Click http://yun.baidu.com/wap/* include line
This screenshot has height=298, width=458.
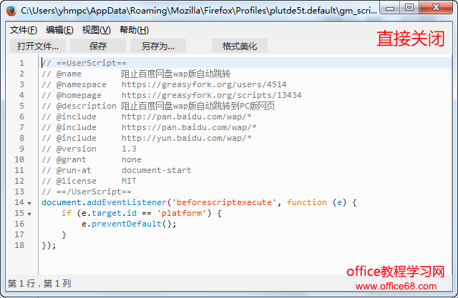(x=186, y=138)
